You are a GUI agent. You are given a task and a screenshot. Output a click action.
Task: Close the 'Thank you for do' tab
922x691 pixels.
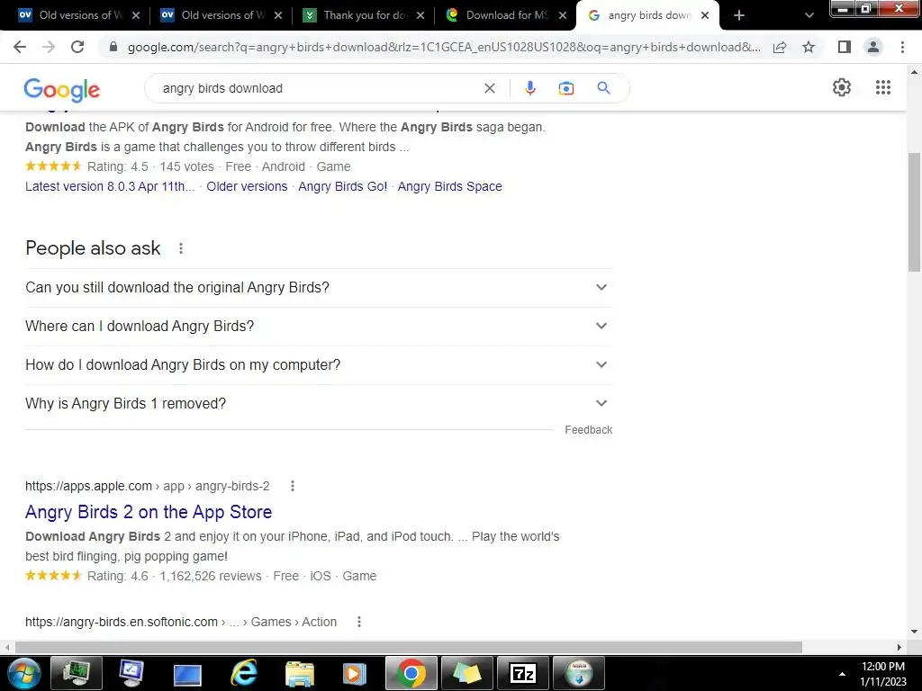click(420, 15)
